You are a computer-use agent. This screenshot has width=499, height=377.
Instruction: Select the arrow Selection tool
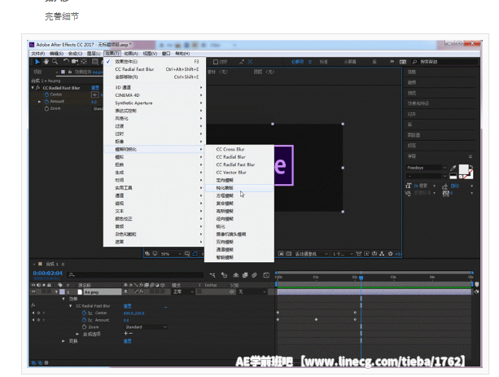pyautogui.click(x=37, y=61)
